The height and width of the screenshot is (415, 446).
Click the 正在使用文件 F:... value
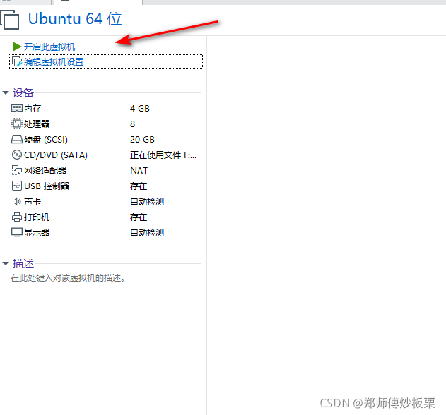click(x=163, y=155)
